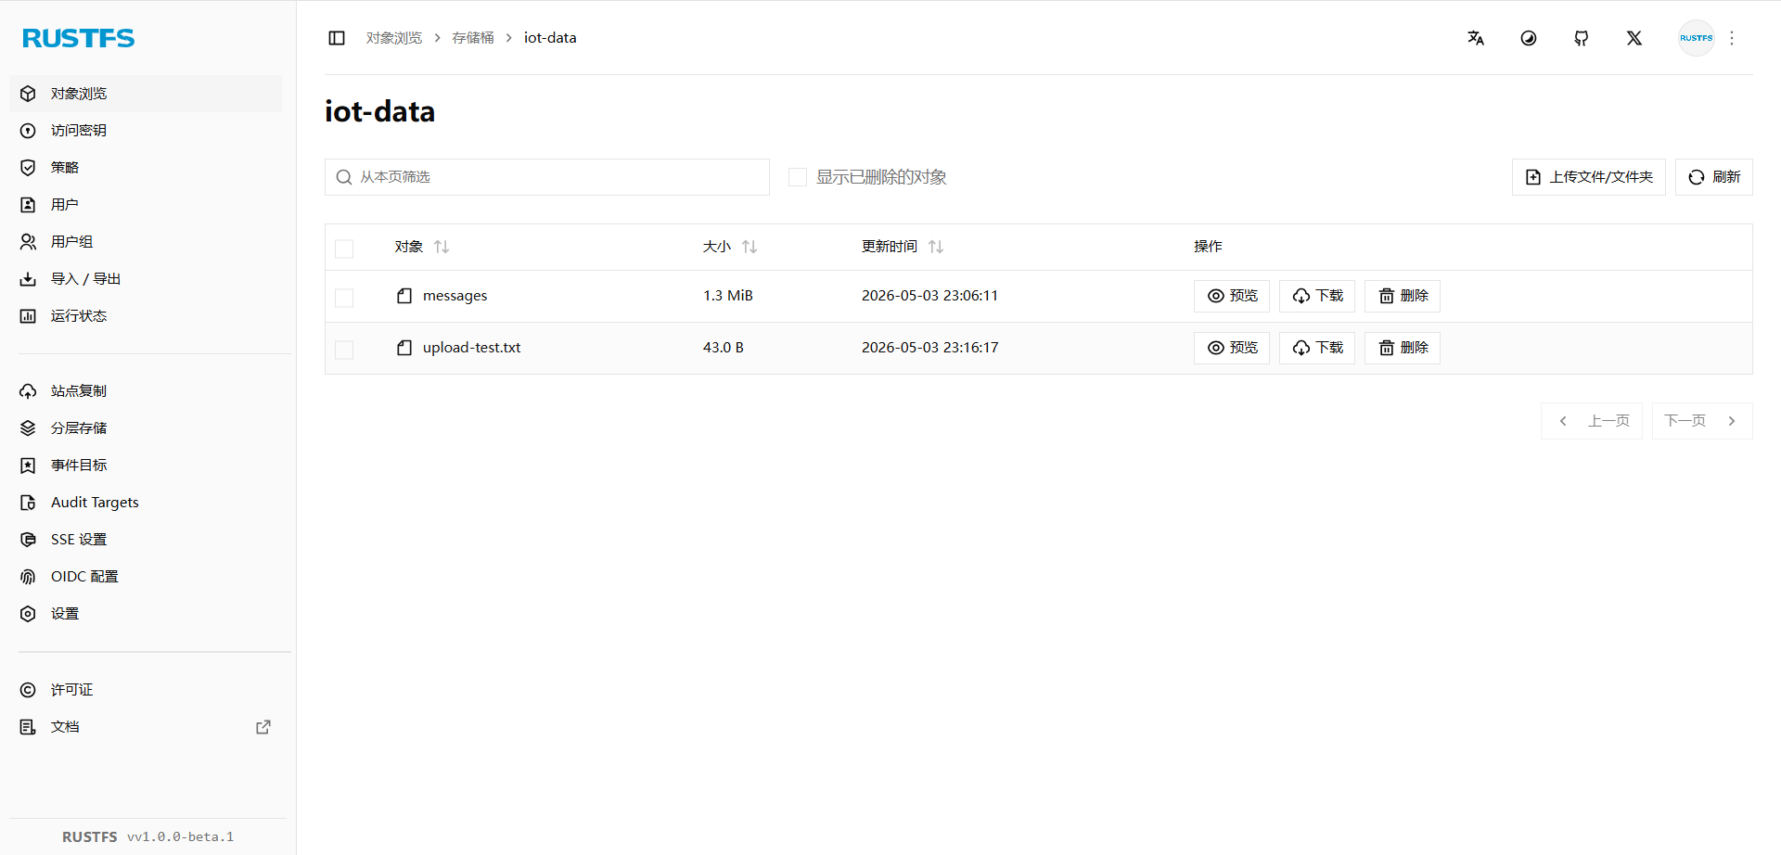Click 删除 for upload-test.txt
This screenshot has width=1781, height=855.
(1403, 348)
